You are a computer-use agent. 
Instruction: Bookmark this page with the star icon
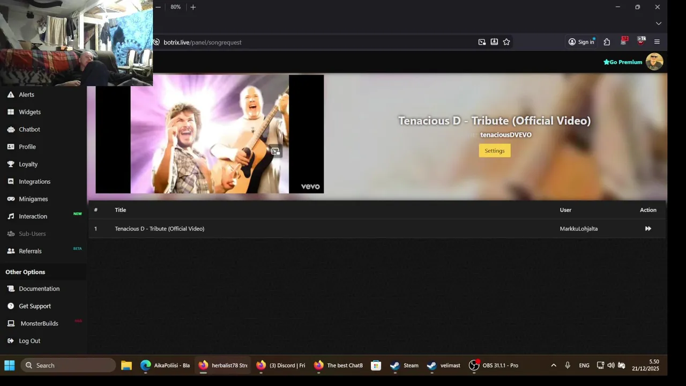[506, 42]
